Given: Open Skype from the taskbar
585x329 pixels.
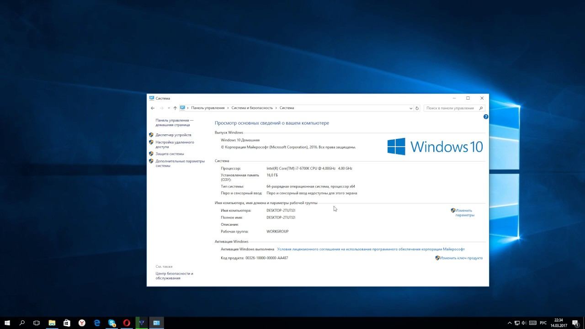Looking at the screenshot, I should (112, 323).
